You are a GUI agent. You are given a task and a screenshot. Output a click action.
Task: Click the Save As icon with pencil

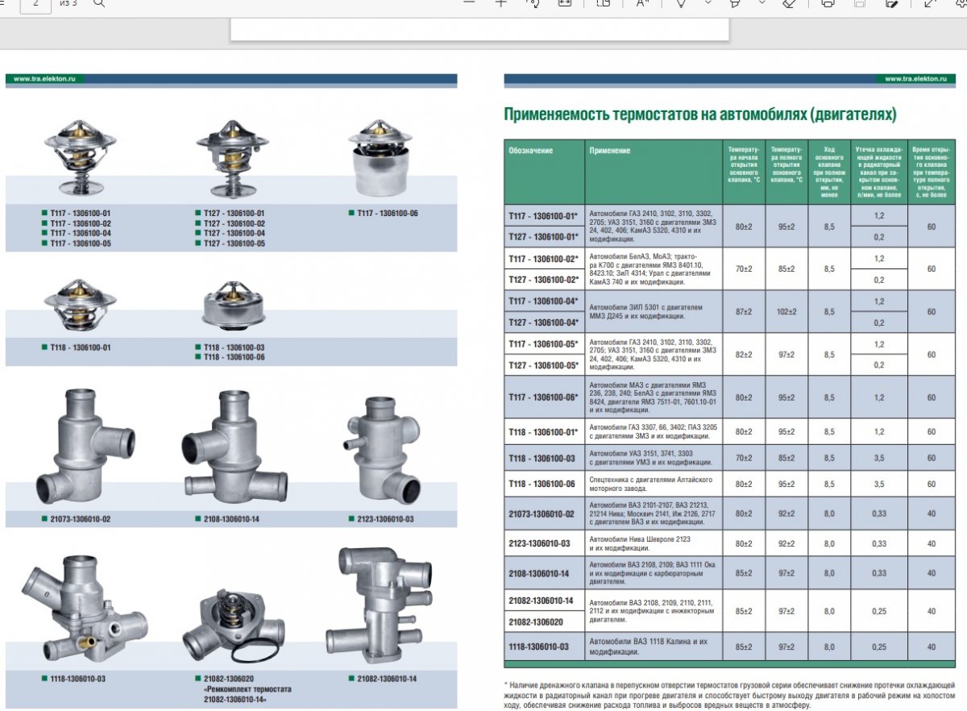point(891,3)
